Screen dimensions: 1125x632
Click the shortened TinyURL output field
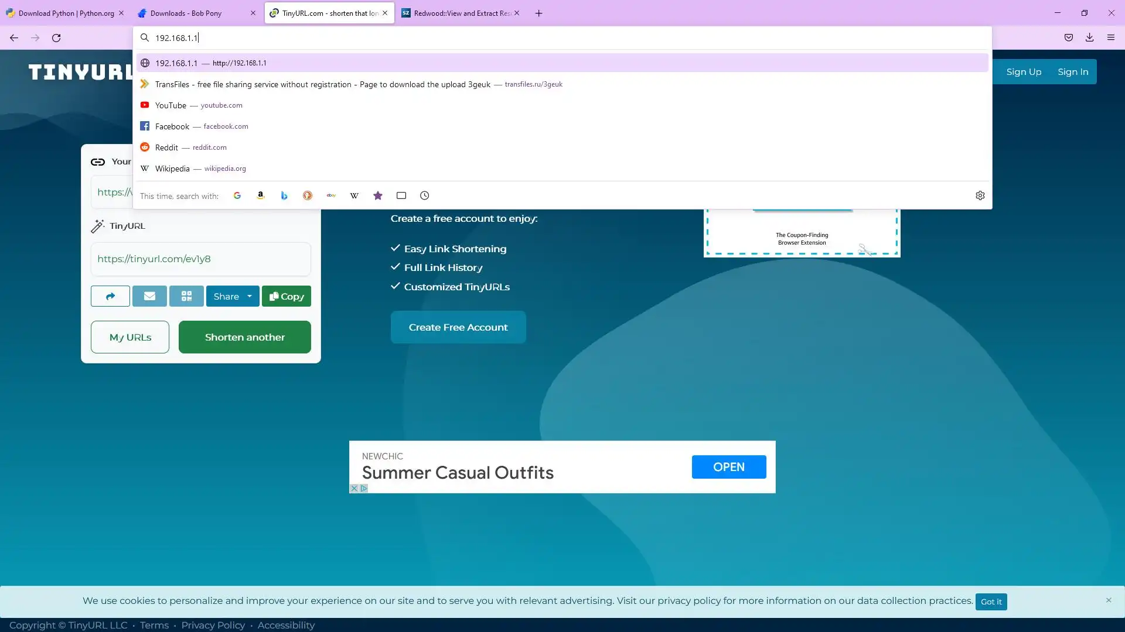tap(200, 259)
